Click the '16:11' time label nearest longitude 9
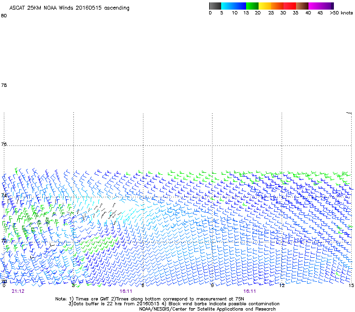The height and width of the screenshot is (312, 355). coord(249,291)
